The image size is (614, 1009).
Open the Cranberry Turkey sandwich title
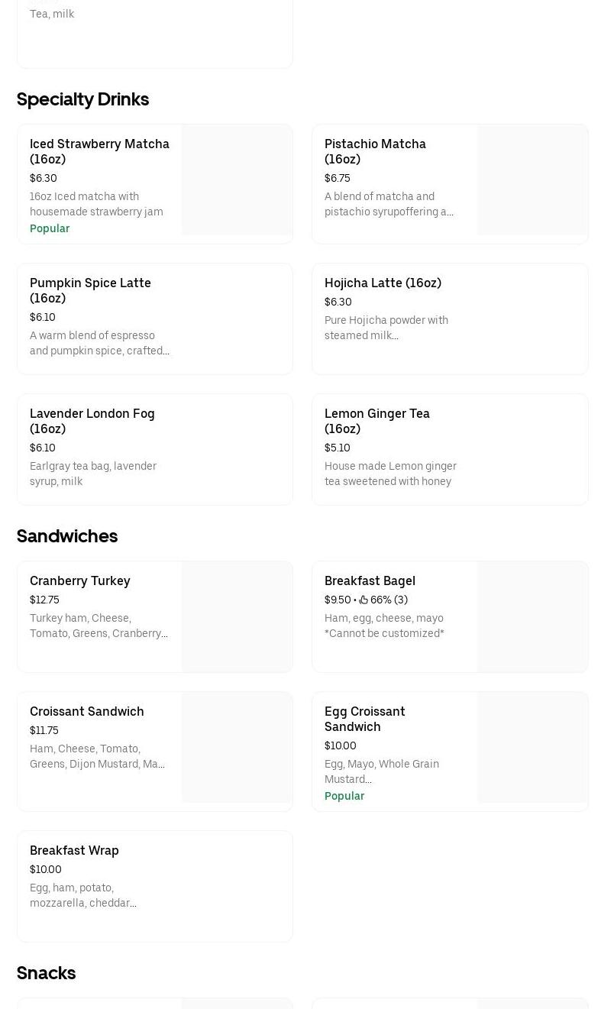[79, 580]
